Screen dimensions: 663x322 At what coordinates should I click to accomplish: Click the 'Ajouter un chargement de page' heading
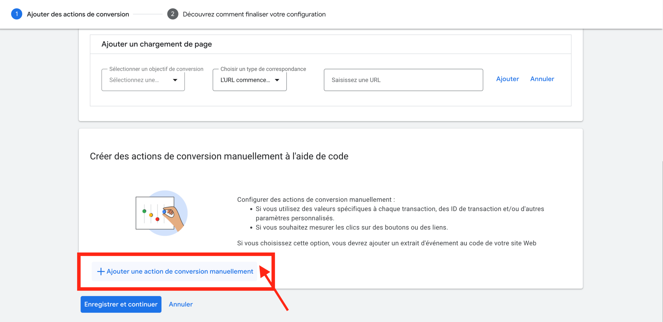tap(156, 44)
